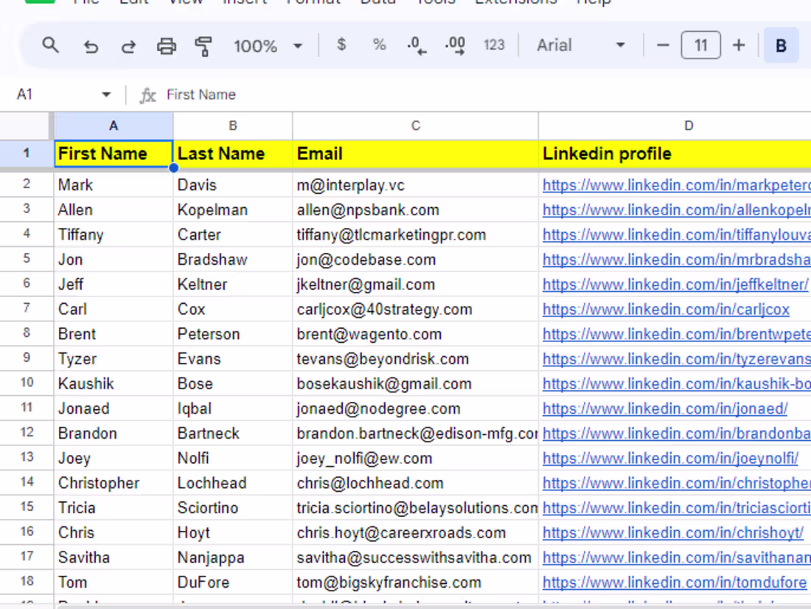This screenshot has height=609, width=811.
Task: Toggle bold formatting
Action: point(780,45)
